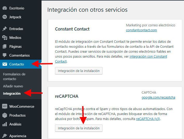
Task: Click the CAPTCHA category label
Action: (x=149, y=92)
